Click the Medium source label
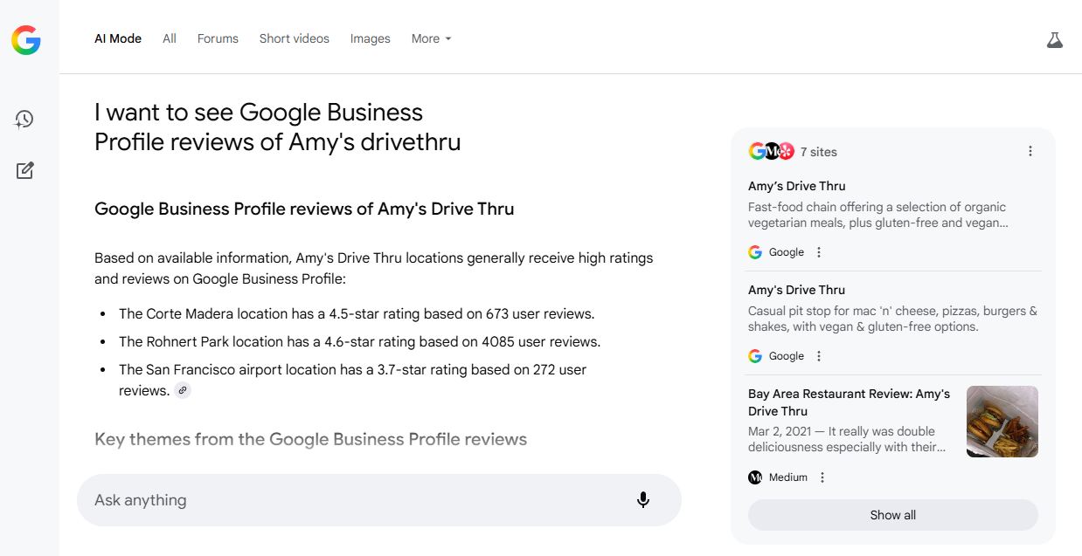The height and width of the screenshot is (556, 1082). pyautogui.click(x=788, y=477)
